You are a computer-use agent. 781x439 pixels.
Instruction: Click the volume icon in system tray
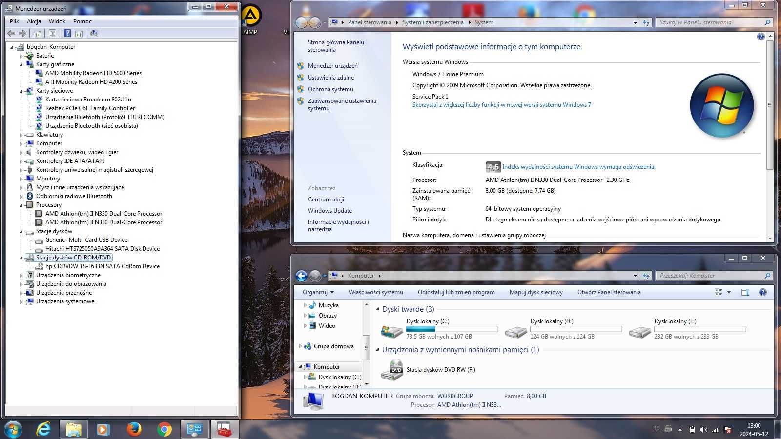703,430
